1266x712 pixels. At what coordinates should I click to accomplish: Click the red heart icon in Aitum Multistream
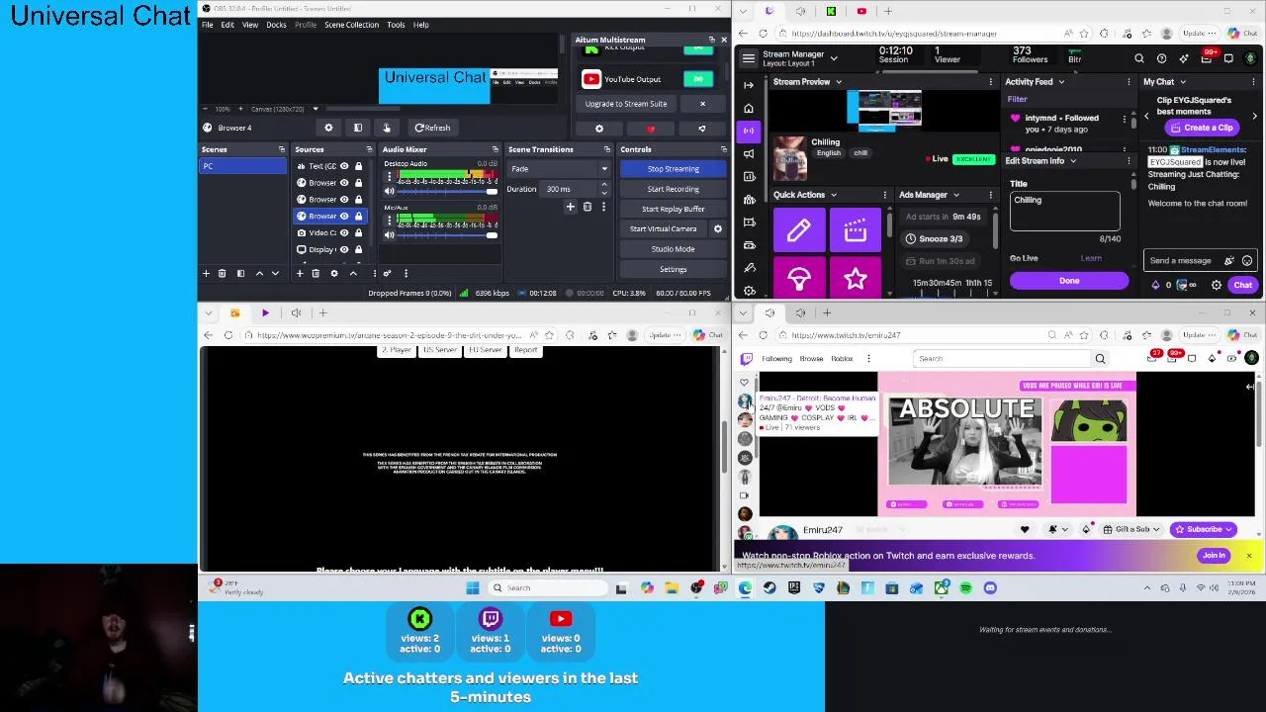(x=650, y=129)
